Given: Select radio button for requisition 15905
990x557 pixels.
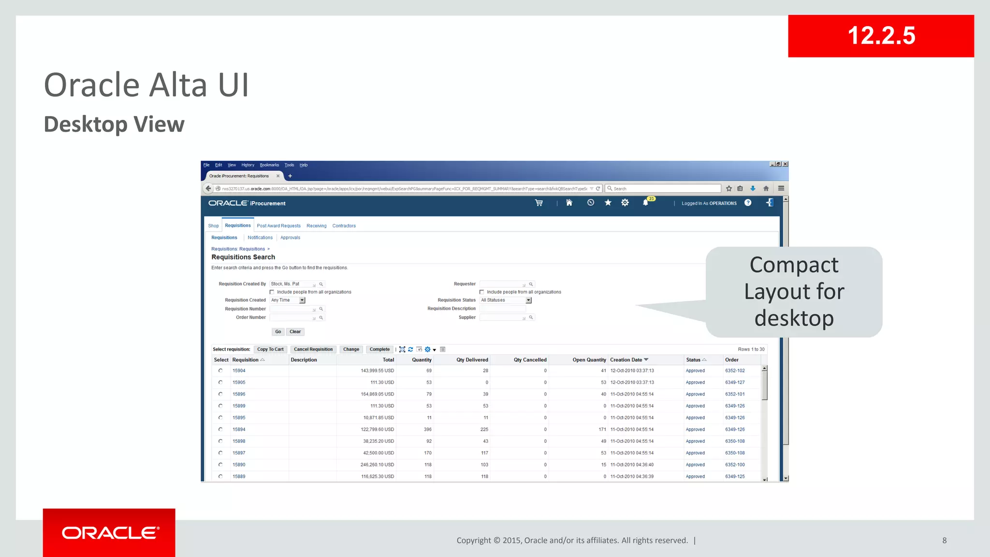Looking at the screenshot, I should click(220, 382).
